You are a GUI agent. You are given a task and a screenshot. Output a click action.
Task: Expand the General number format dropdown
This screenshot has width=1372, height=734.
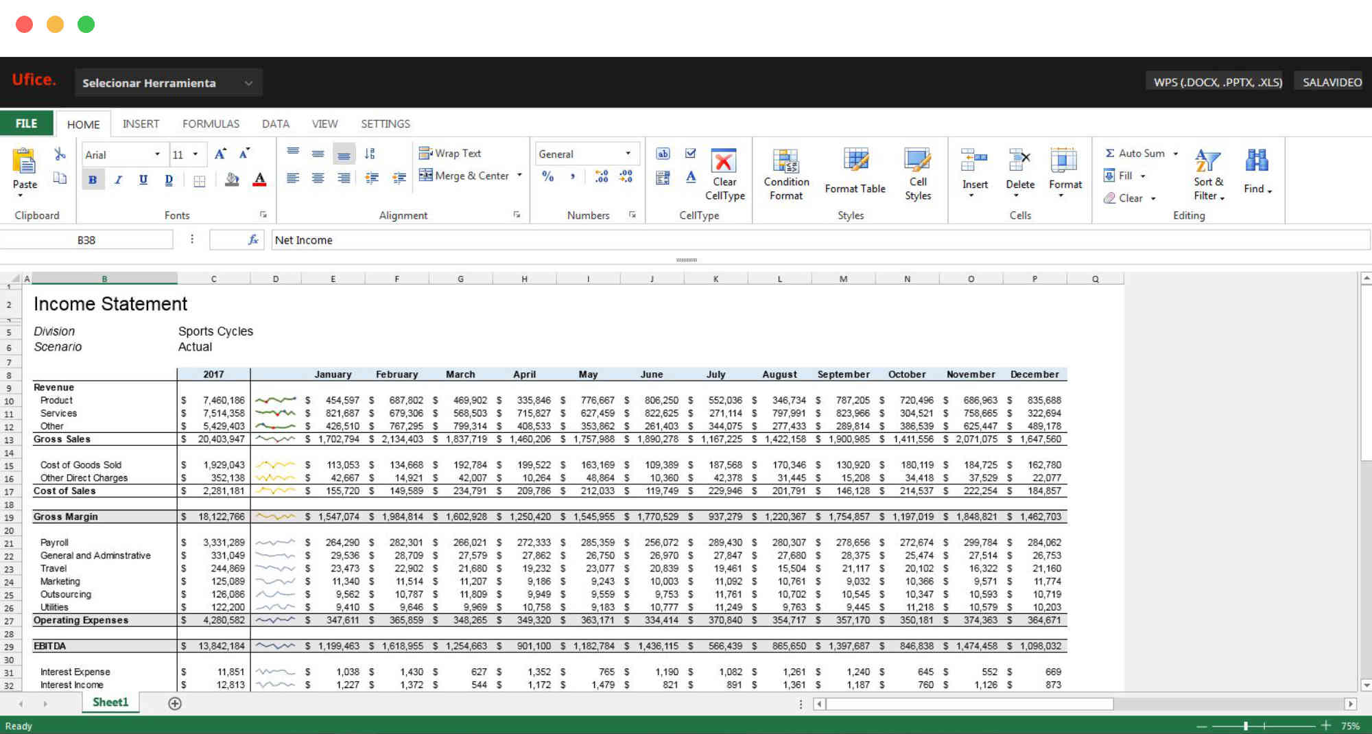pos(628,154)
